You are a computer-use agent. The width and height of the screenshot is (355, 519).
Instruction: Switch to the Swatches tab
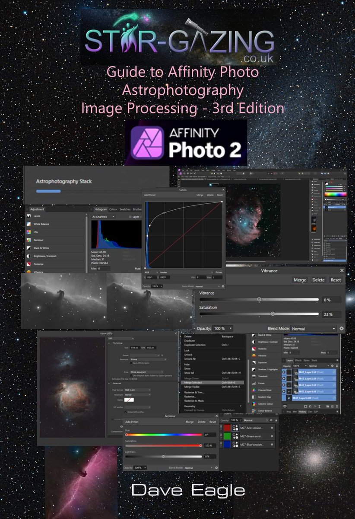[x=124, y=209]
